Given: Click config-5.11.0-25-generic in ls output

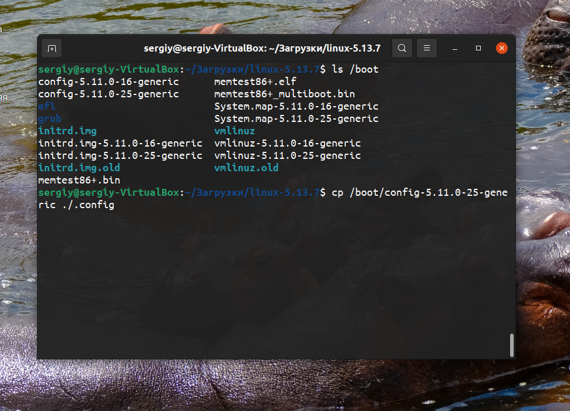Looking at the screenshot, I should tap(109, 94).
